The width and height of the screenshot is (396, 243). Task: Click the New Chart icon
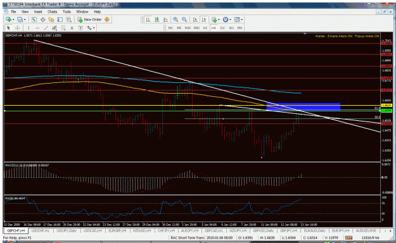(x=8, y=20)
